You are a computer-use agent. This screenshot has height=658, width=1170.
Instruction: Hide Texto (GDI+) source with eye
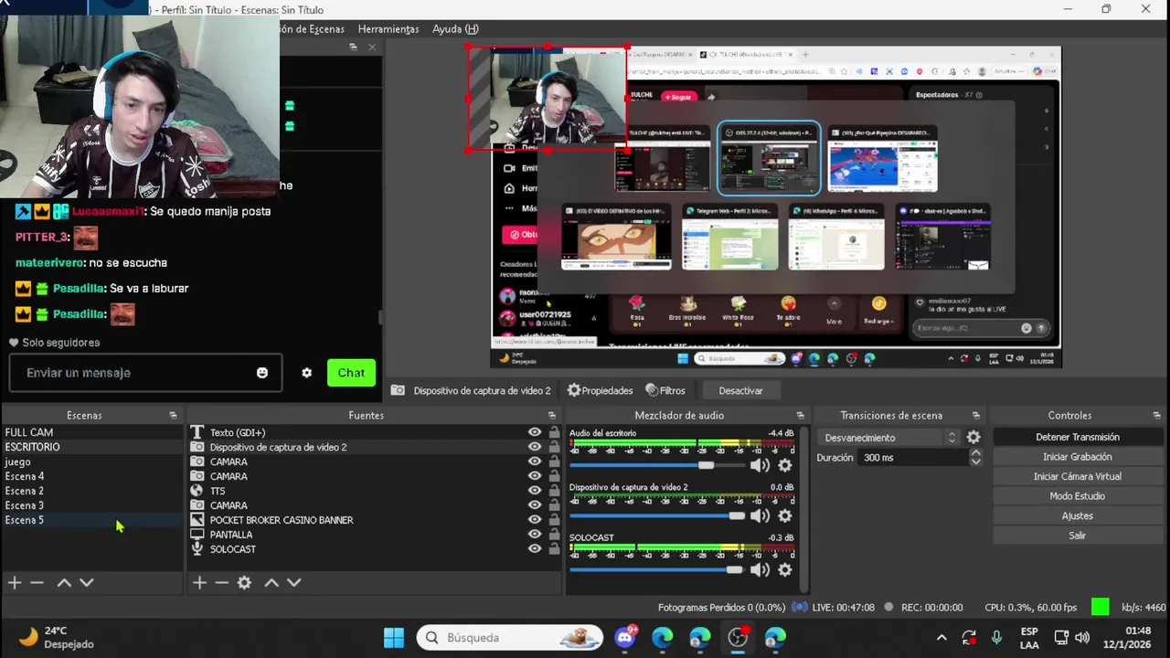click(x=535, y=432)
